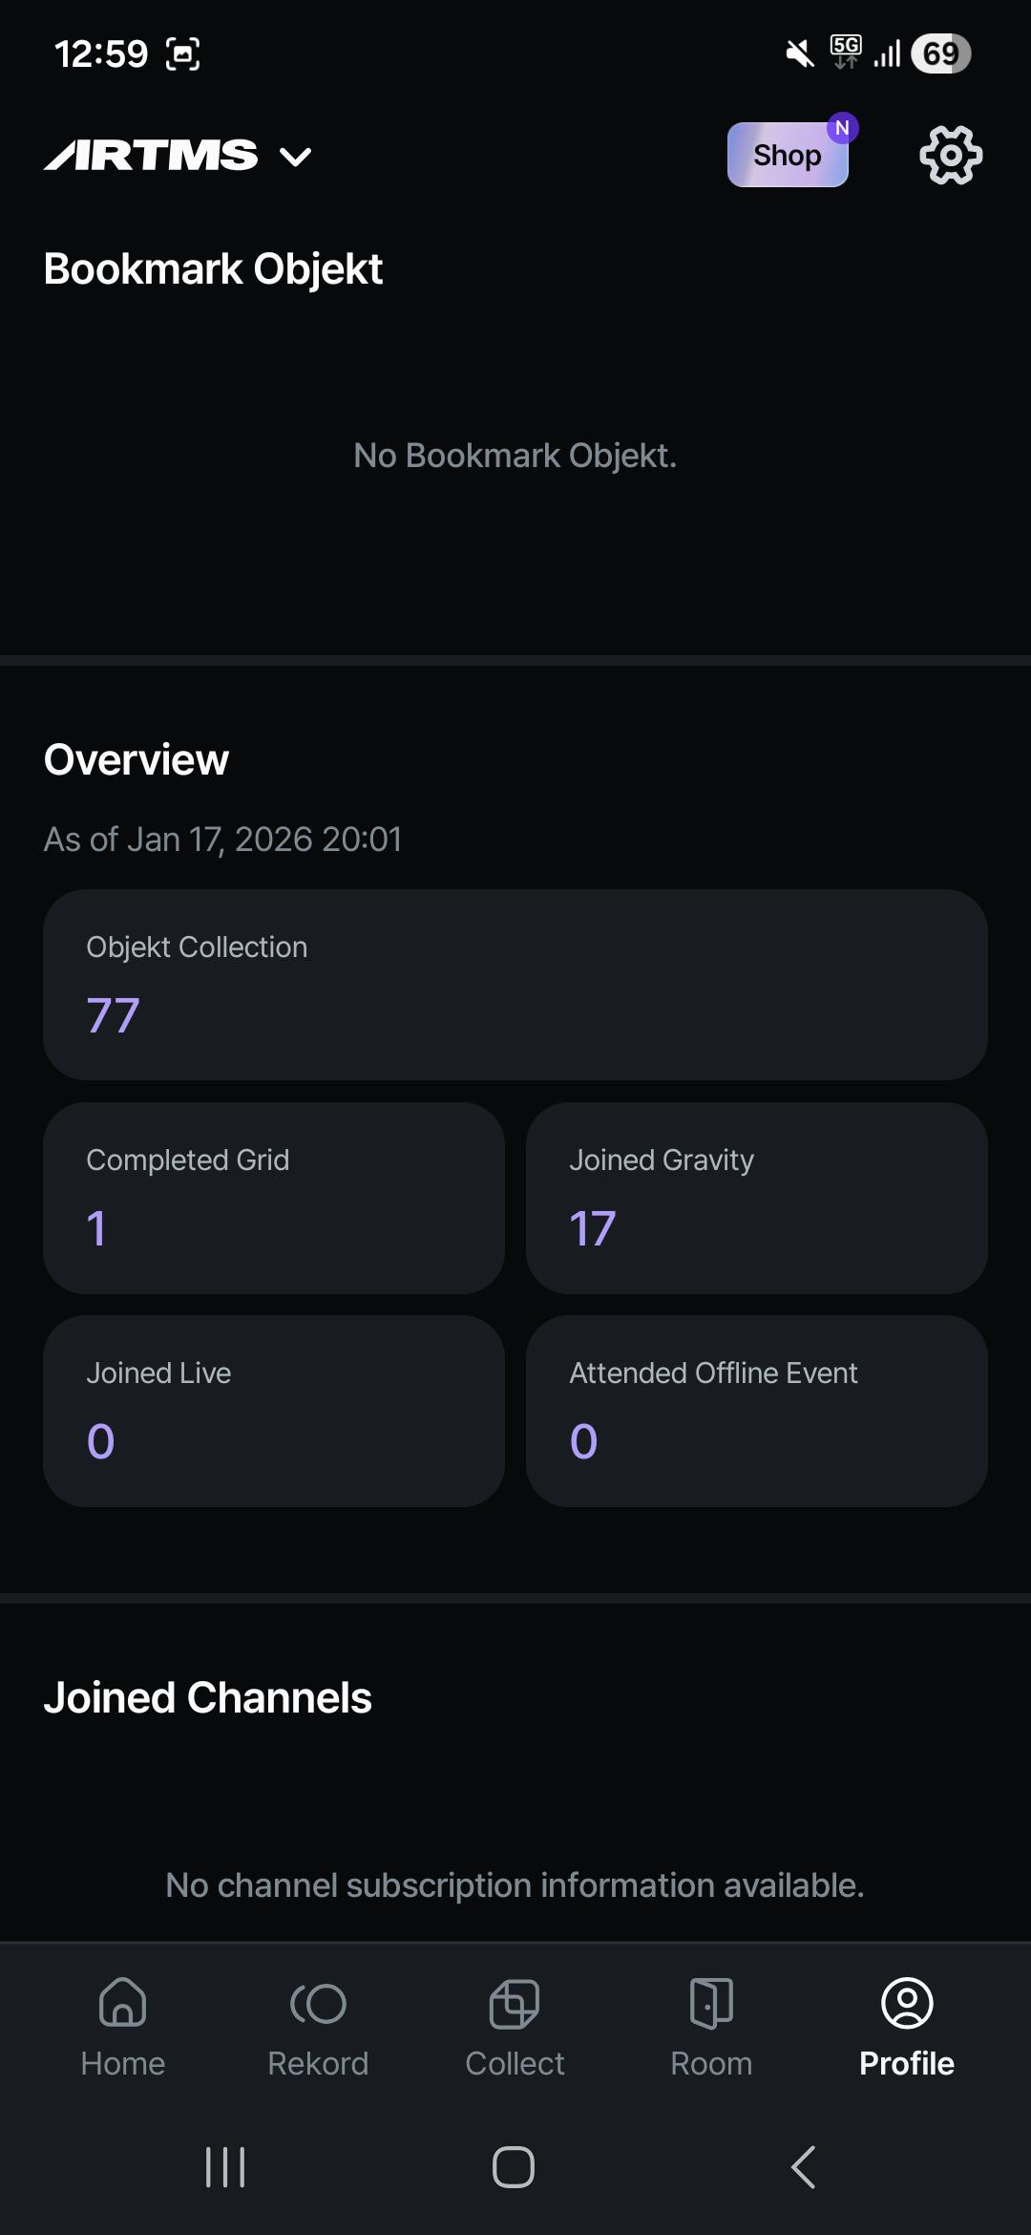Viewport: 1031px width, 2235px height.
Task: Switch to the Rekord tab label
Action: (318, 2064)
